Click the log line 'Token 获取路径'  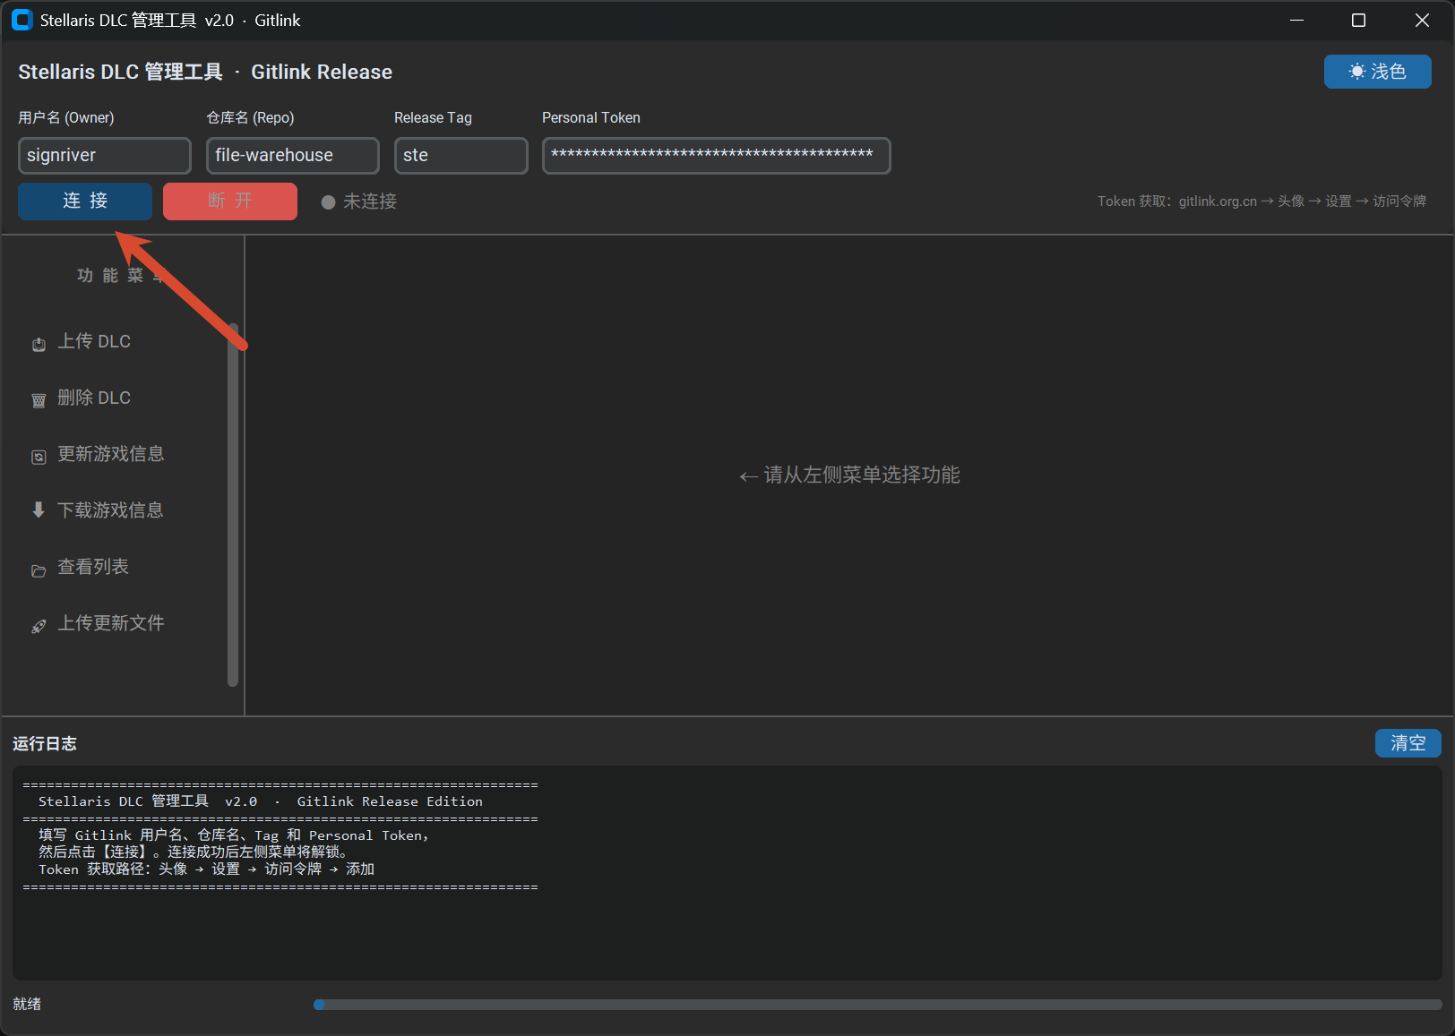[206, 869]
